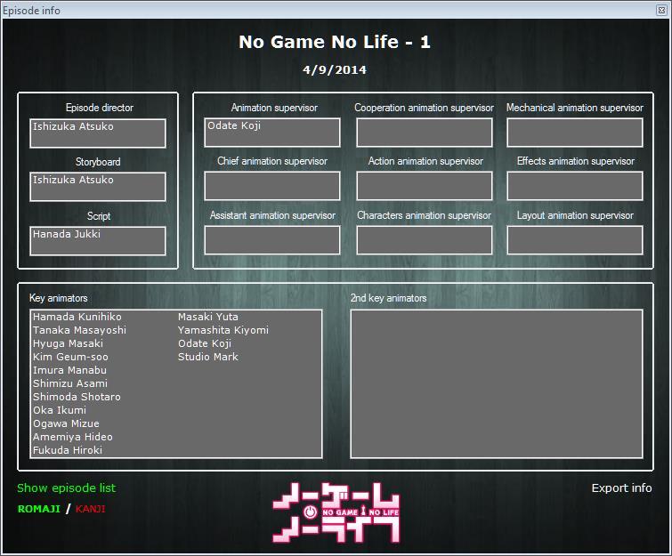Click the title No Game No Life - 1
The width and height of the screenshot is (672, 556).
pos(335,42)
